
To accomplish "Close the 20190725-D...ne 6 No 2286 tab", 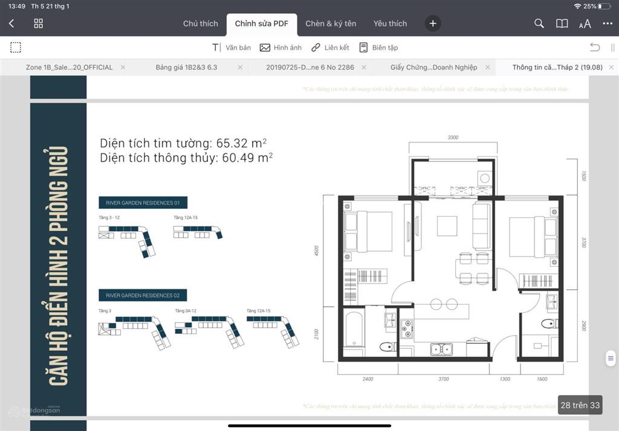I will pos(363,68).
